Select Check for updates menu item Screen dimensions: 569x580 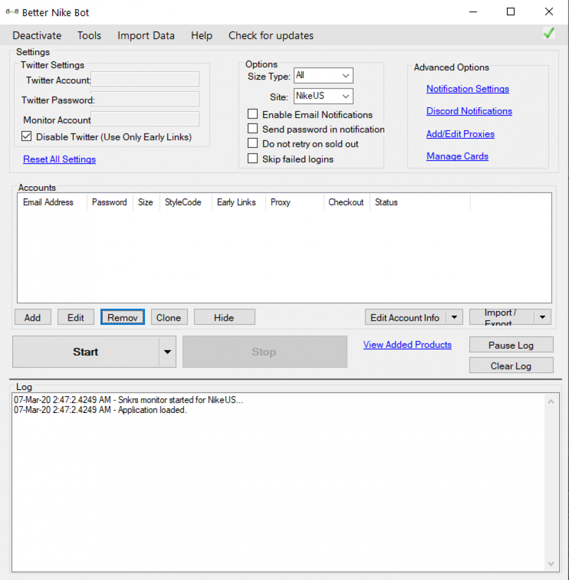(x=271, y=35)
